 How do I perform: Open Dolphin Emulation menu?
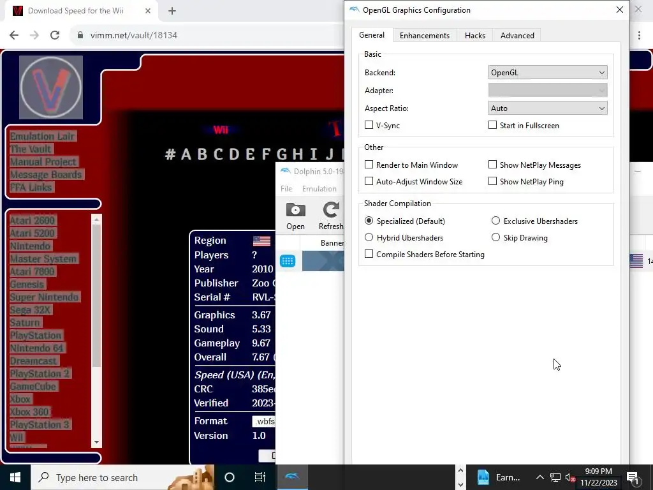coord(319,189)
